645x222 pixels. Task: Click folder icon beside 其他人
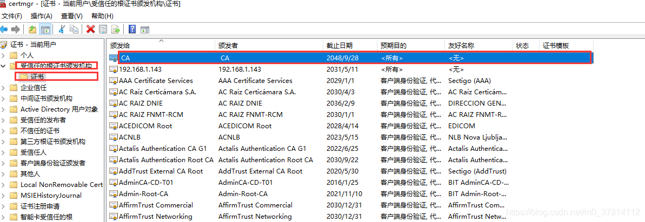(x=14, y=174)
